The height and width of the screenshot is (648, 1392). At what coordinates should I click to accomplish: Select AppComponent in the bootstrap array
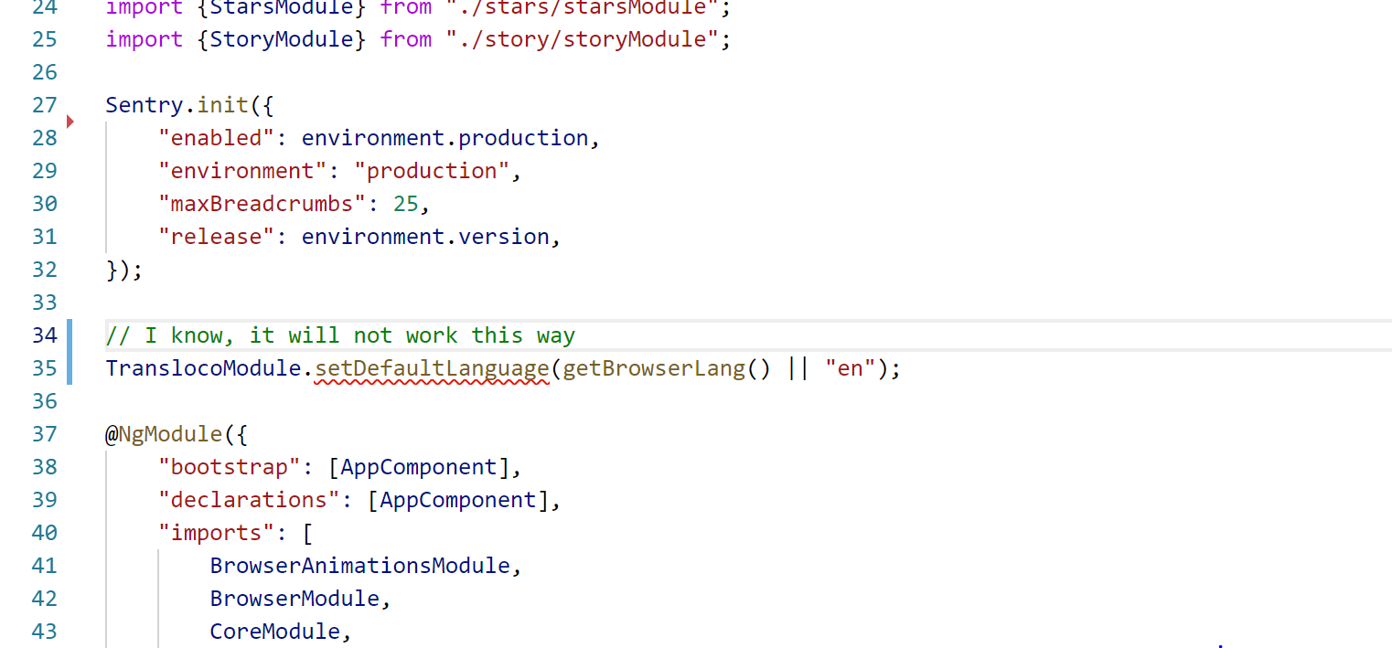tap(418, 466)
